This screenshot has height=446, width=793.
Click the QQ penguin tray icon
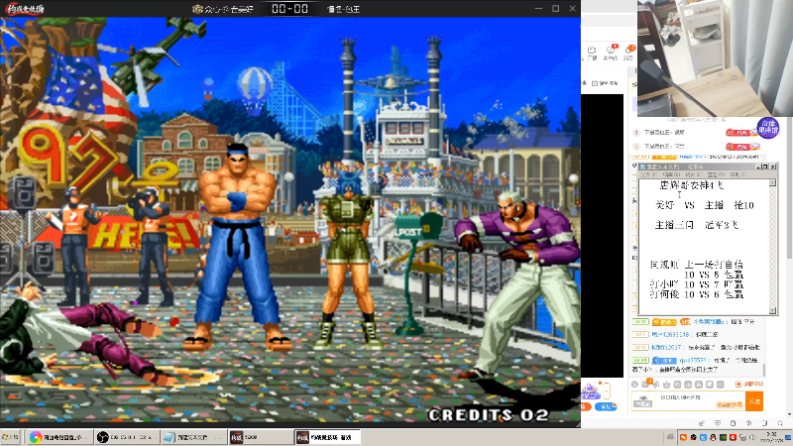(x=713, y=437)
